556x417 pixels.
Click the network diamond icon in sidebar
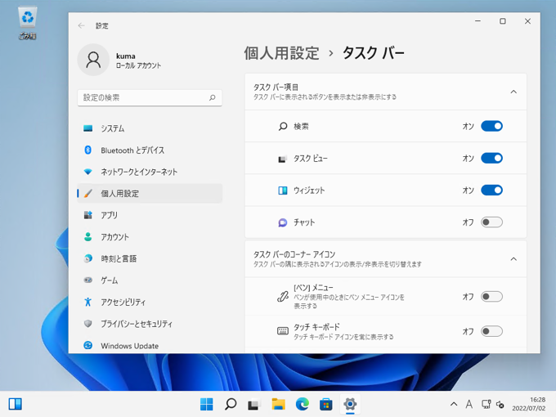point(88,172)
